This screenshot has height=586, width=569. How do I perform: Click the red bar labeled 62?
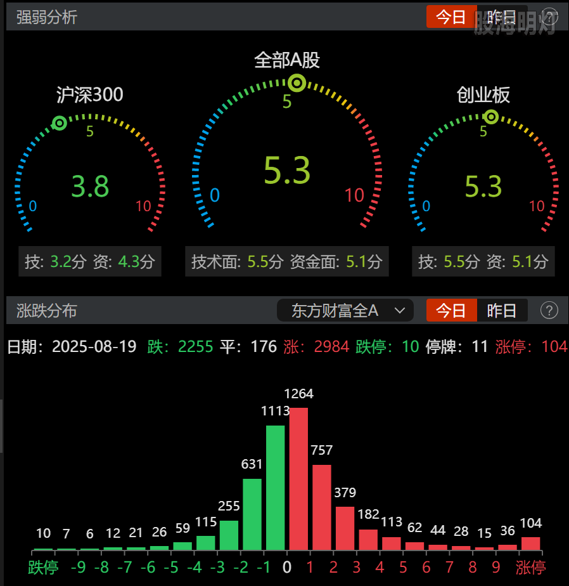click(414, 546)
